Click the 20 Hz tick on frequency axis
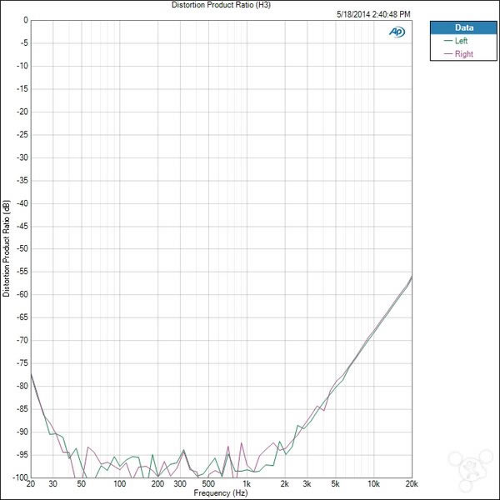The height and width of the screenshot is (500, 500). tap(31, 484)
